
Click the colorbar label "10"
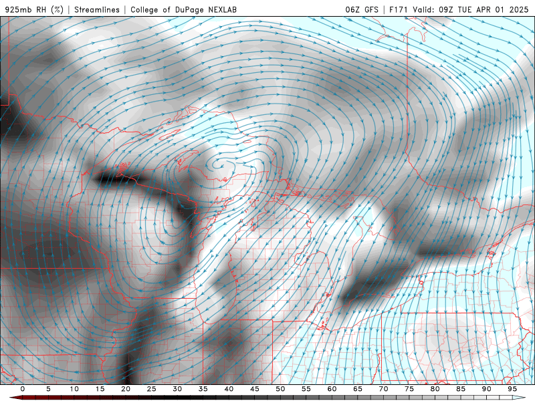pos(74,389)
